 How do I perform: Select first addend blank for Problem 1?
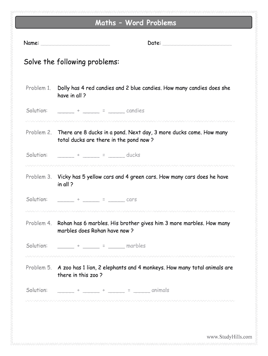[66, 111]
